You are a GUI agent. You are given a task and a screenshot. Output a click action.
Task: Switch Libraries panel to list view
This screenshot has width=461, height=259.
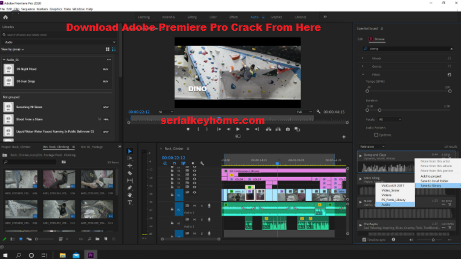114,50
